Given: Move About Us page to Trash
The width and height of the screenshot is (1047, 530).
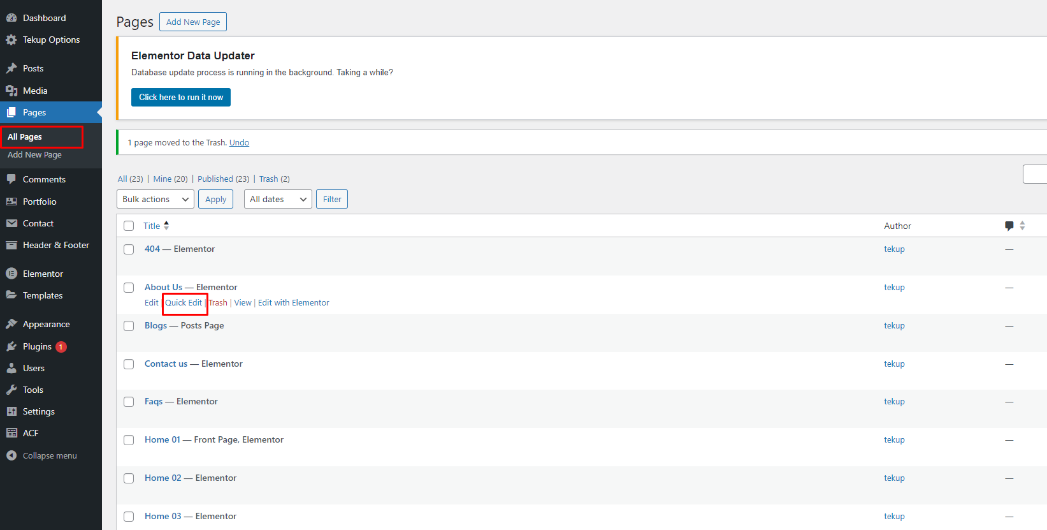Looking at the screenshot, I should pyautogui.click(x=218, y=303).
